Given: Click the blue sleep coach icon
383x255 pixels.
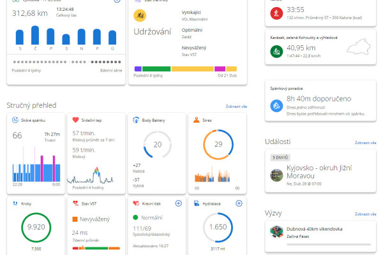Looking at the screenshot, I should pos(276,106).
